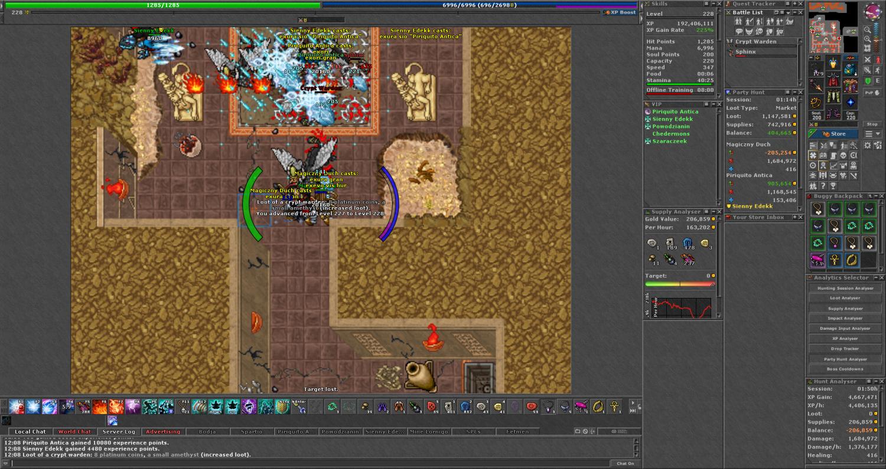The height and width of the screenshot is (469, 886).
Task: Open Loot Analyser
Action: [x=845, y=298]
